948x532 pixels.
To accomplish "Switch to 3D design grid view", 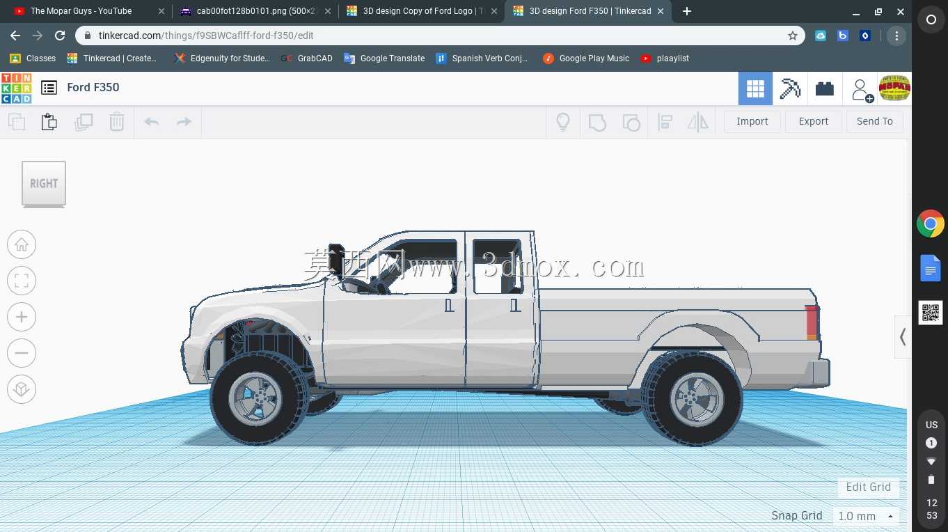I will 755,88.
